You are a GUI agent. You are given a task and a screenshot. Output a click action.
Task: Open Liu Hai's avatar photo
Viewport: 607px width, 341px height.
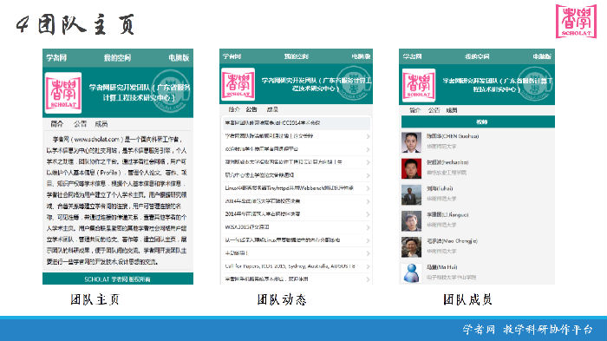411,194
